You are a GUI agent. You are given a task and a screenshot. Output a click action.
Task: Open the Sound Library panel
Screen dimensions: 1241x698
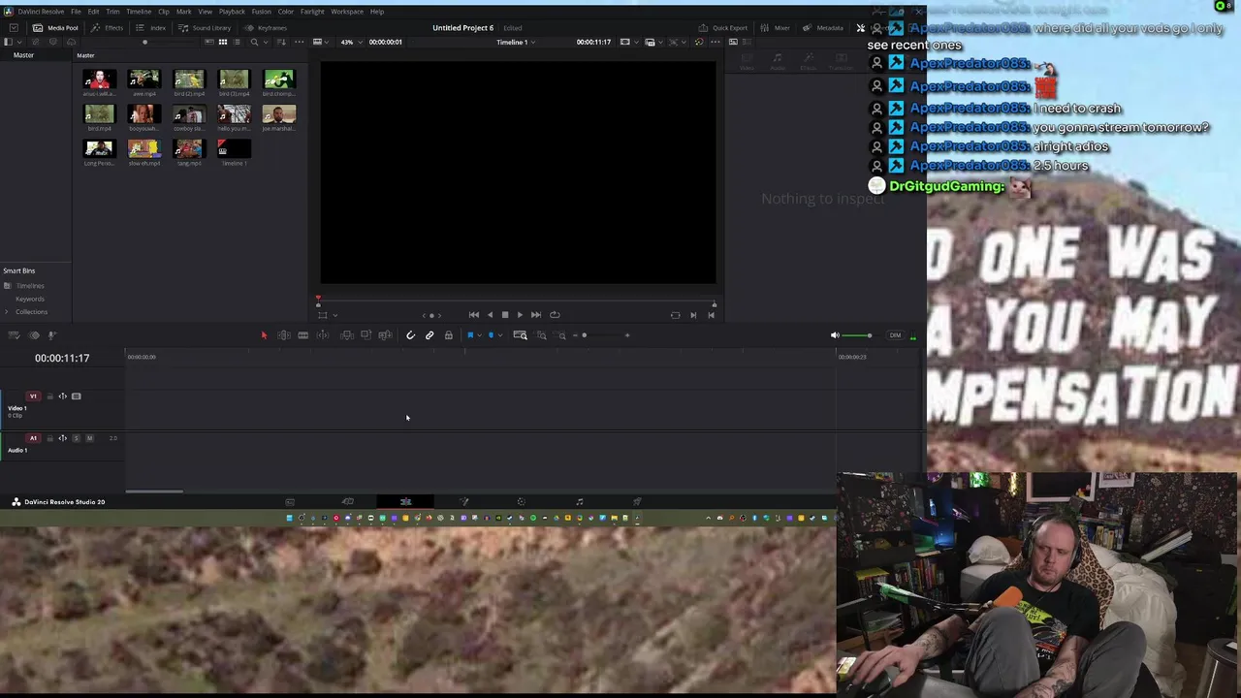coord(205,28)
